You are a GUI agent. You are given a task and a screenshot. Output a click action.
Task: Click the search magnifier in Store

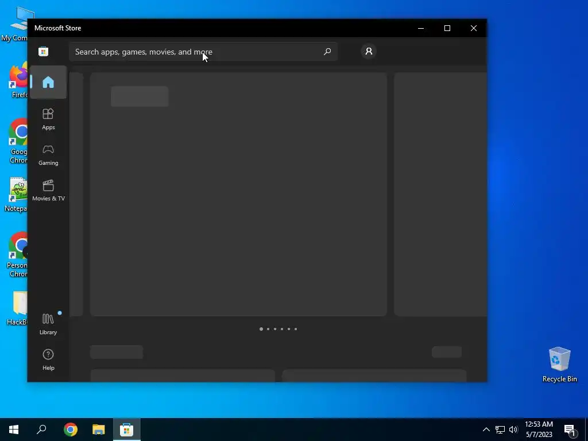[327, 51]
